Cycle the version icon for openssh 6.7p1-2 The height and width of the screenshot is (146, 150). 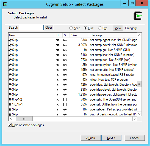tap(10, 99)
